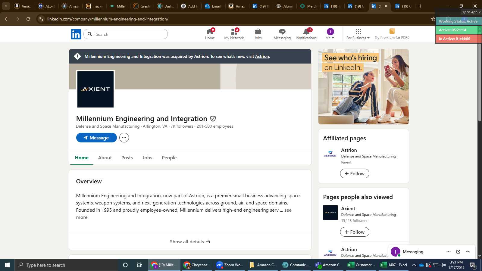The width and height of the screenshot is (482, 271).
Task: Open the Home nav icon
Action: (210, 34)
